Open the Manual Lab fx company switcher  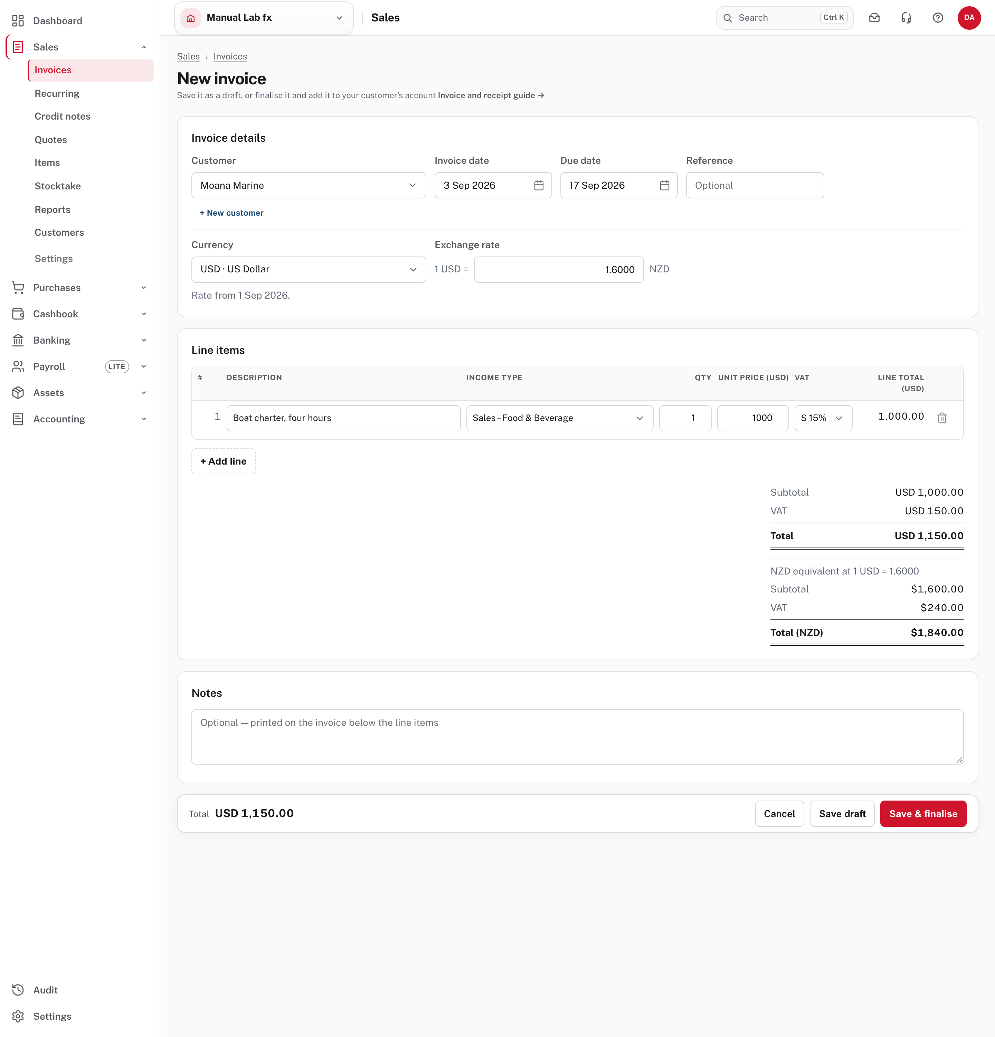264,18
